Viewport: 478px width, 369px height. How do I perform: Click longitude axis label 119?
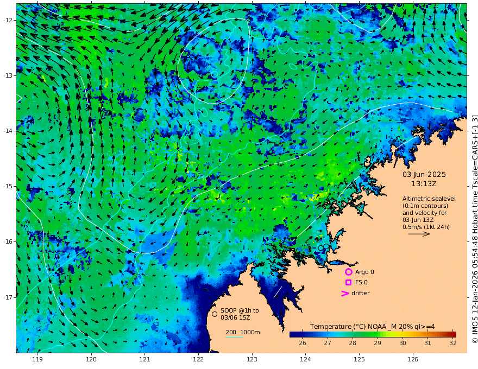point(37,359)
